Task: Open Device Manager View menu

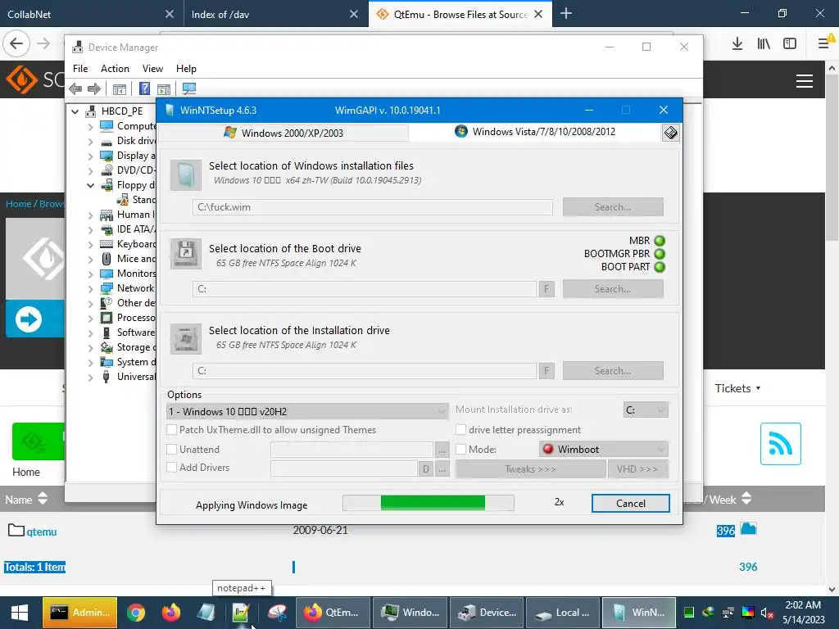Action: (152, 69)
